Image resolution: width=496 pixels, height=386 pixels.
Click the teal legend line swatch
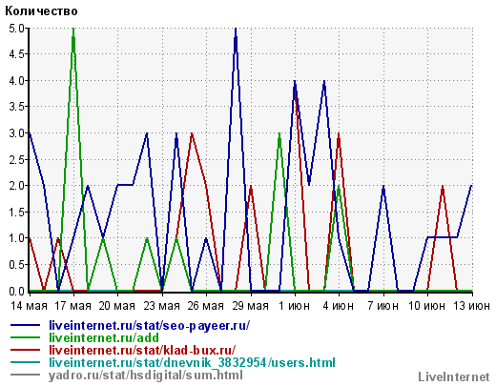26,362
